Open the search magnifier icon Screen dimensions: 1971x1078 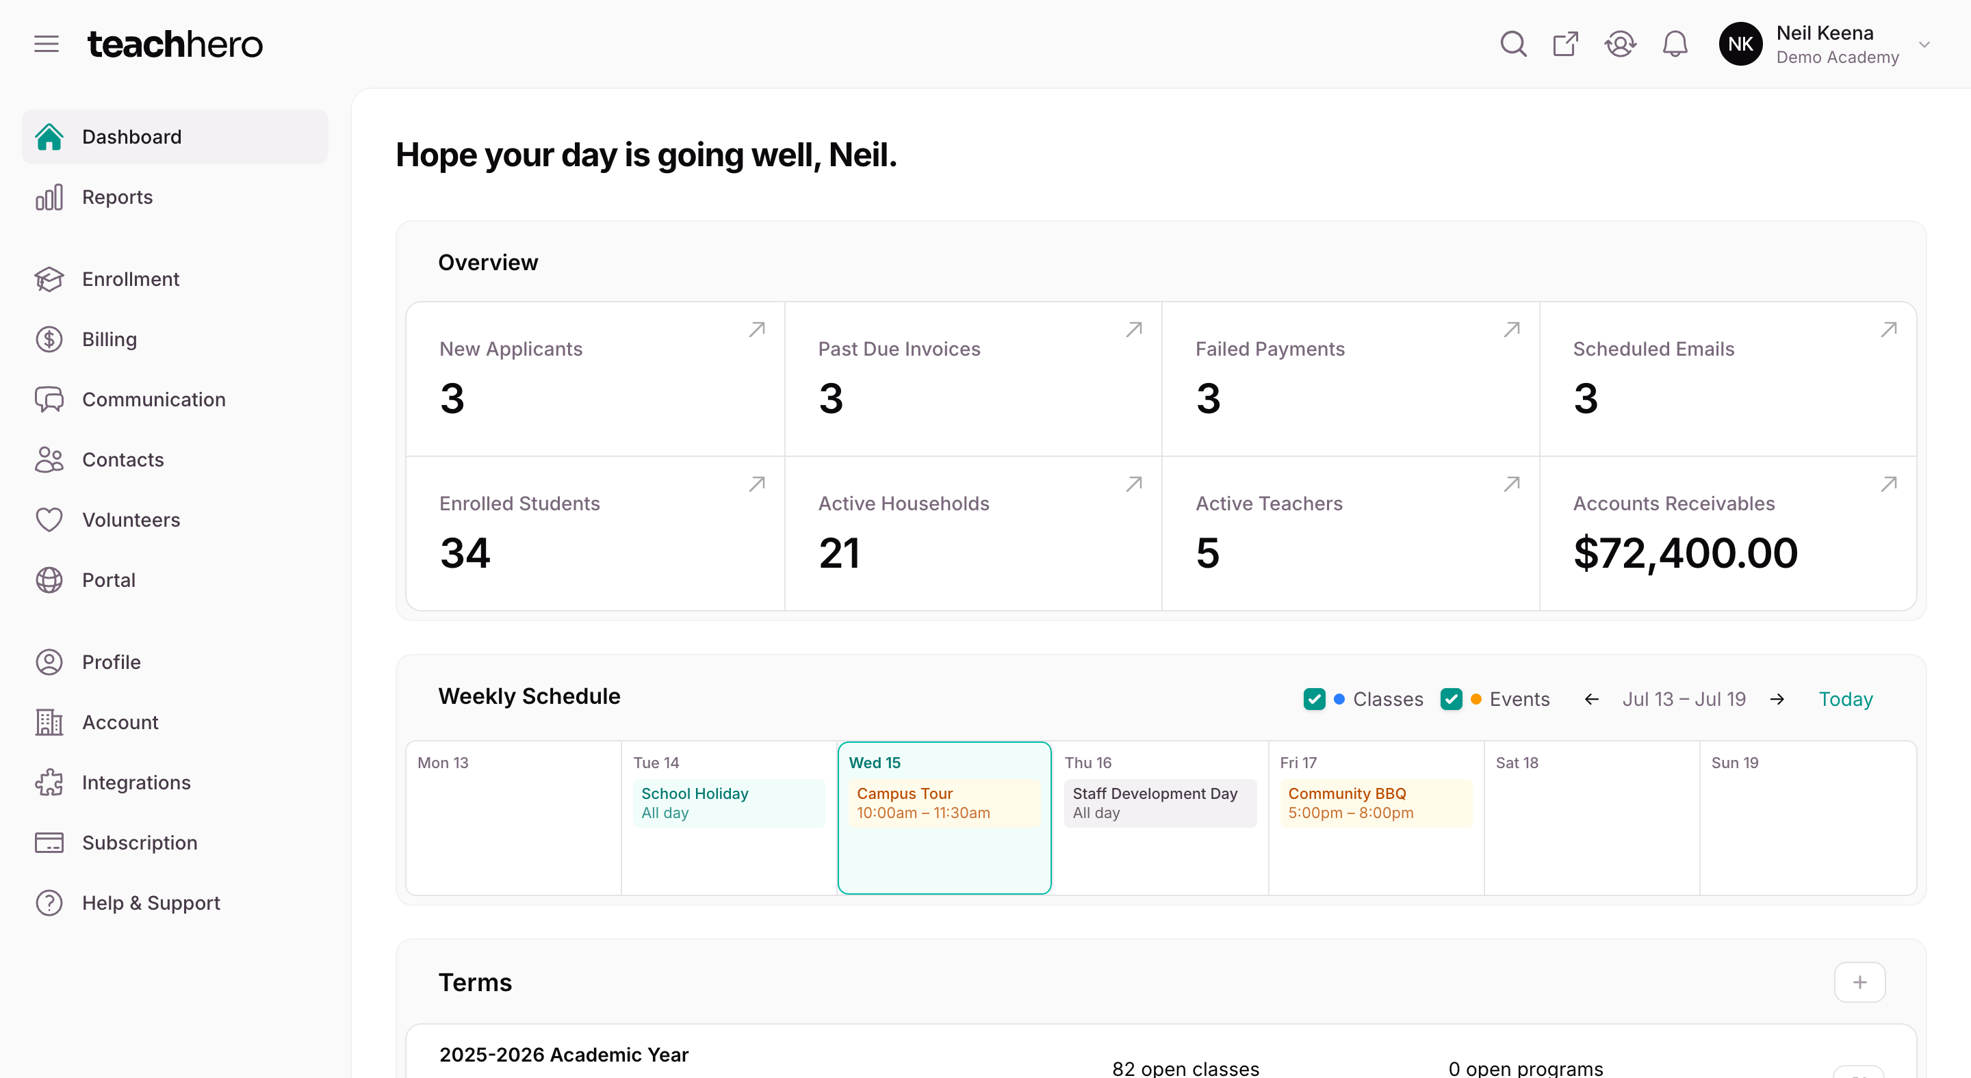tap(1512, 44)
